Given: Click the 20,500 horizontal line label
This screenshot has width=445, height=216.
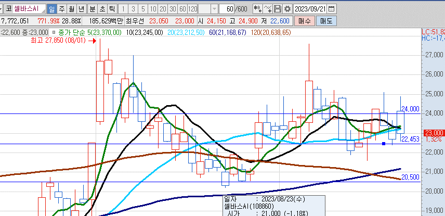Looking at the screenshot, I should point(410,177).
